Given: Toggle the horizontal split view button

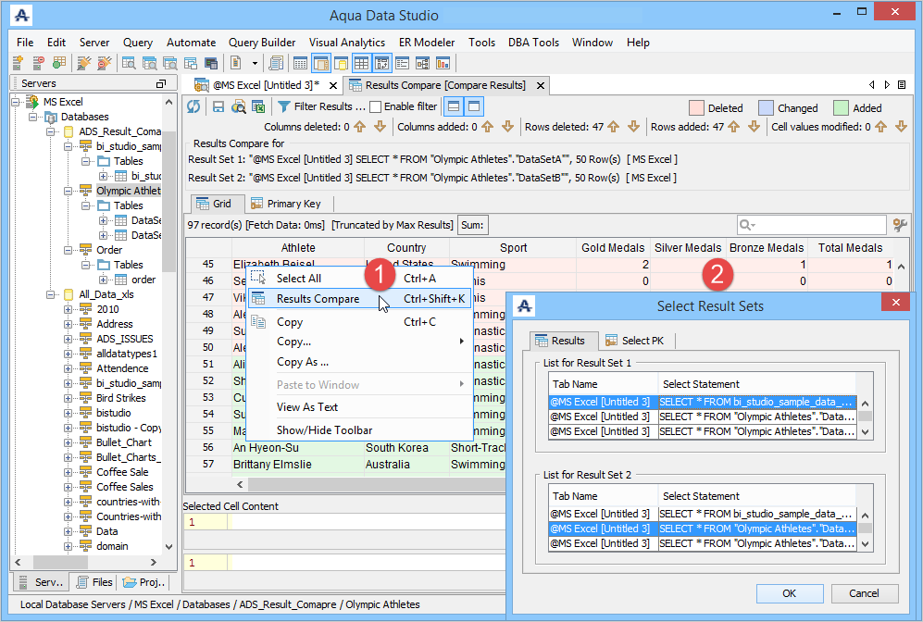Looking at the screenshot, I should point(453,107).
